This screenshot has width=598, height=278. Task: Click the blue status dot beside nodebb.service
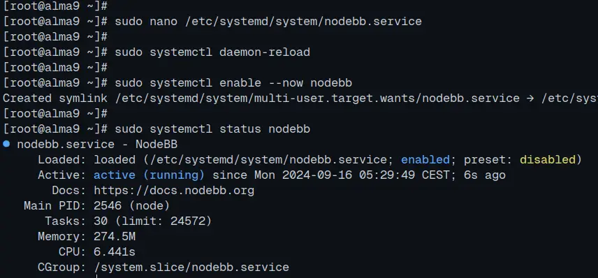click(6, 144)
